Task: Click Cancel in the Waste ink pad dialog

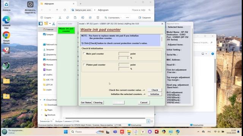Action: point(144,102)
